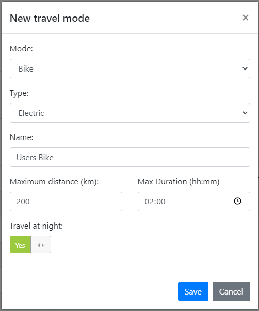Image resolution: width=259 pixels, height=311 pixels.
Task: Click the "Maximum distance (km):" label
Action: coord(54,182)
